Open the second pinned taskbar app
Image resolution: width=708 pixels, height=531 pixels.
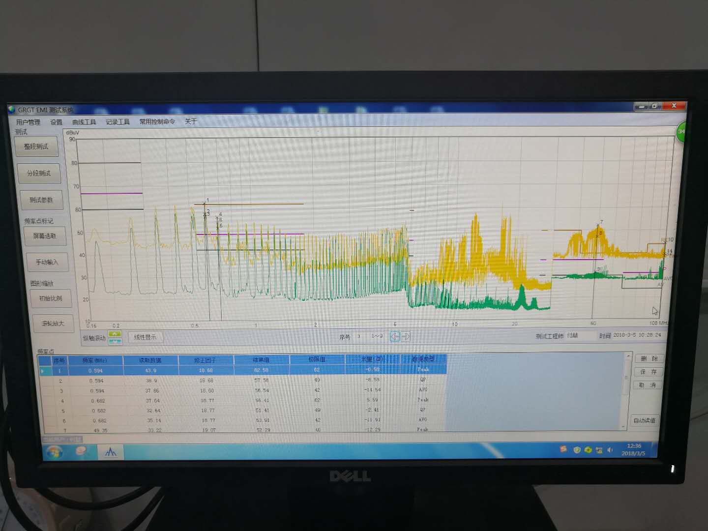coord(81,451)
